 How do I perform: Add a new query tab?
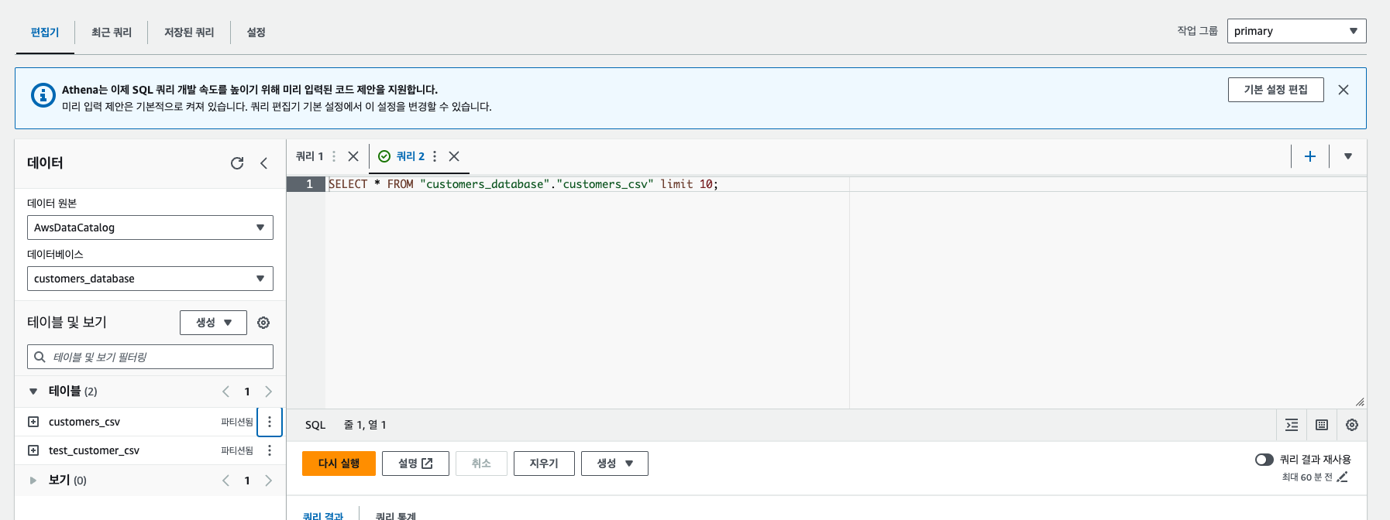coord(1310,156)
